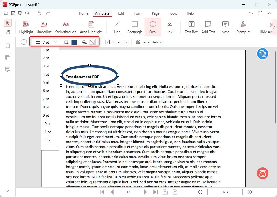The height and width of the screenshot is (197, 277).
Task: Choose the Rectangle annotation tool
Action: 135,26
